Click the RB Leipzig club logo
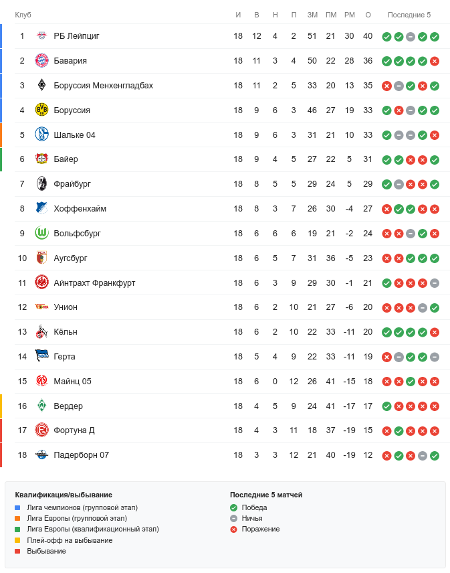The width and height of the screenshot is (450, 573). [x=42, y=36]
